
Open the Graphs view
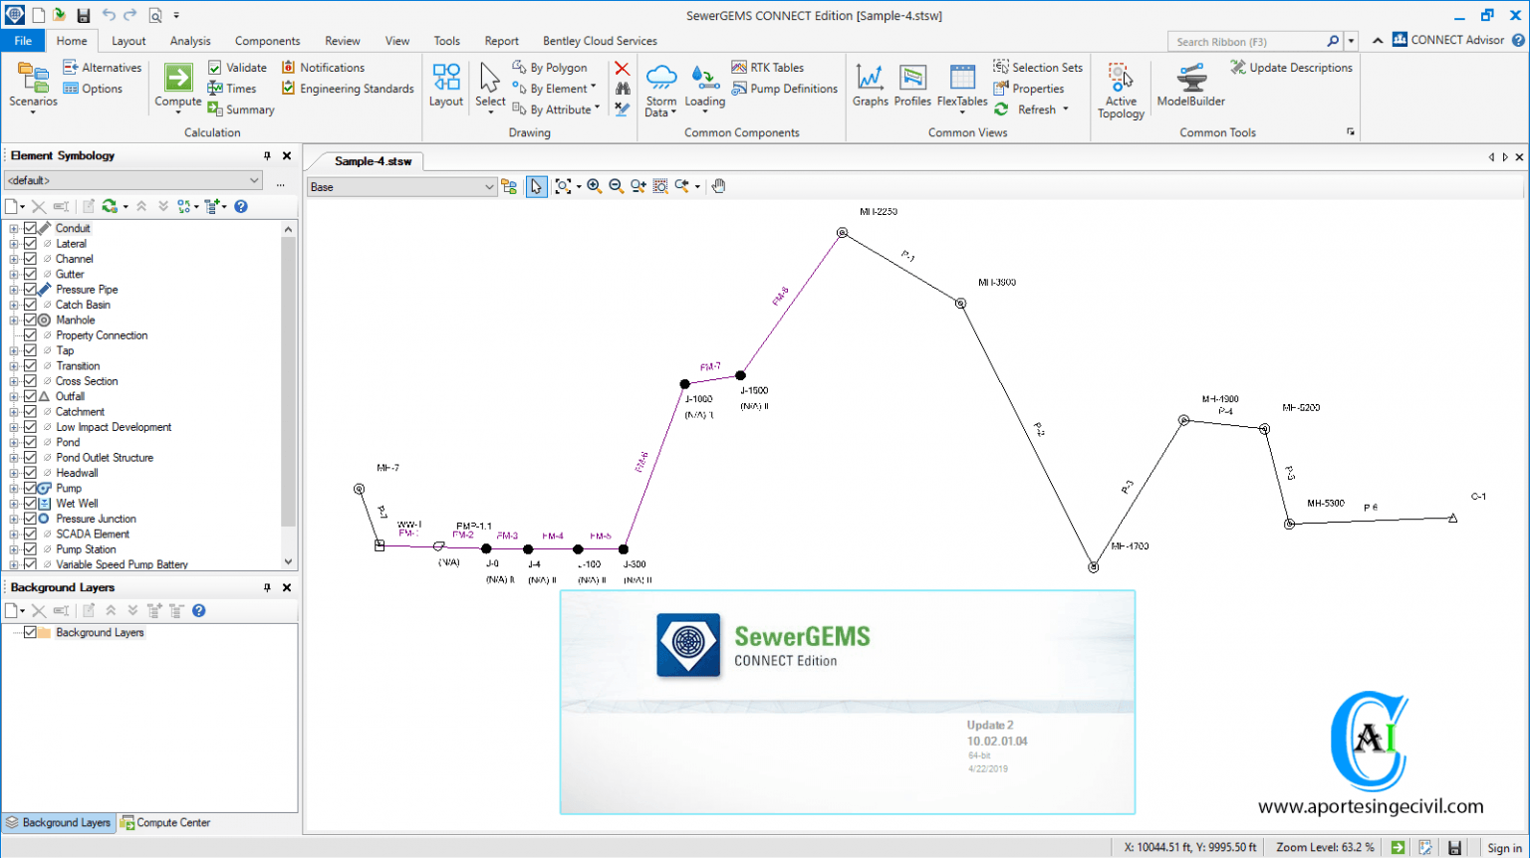[870, 85]
